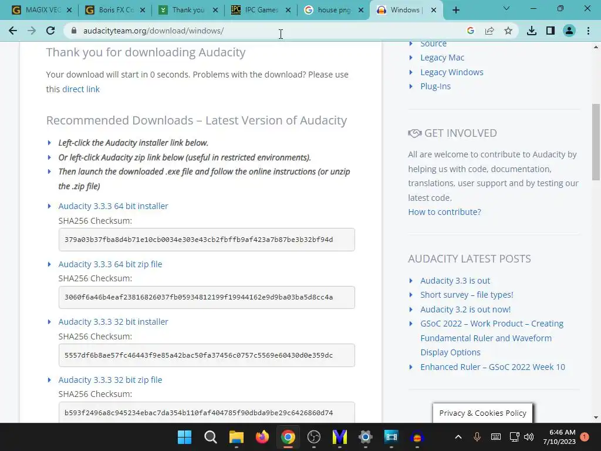Viewport: 601px width, 451px height.
Task: Open a new browser tab
Action: 455,10
